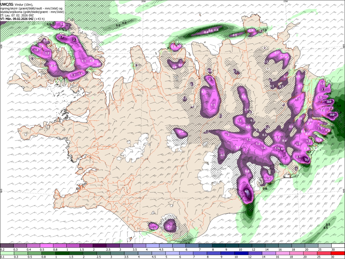Select the very dark purple 2–2.5 upper swatch
This screenshot has height=259, width=345.
100,246
